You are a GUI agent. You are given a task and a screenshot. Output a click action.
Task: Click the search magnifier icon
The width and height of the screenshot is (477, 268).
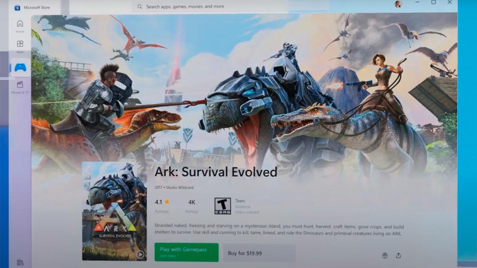[x=140, y=6]
